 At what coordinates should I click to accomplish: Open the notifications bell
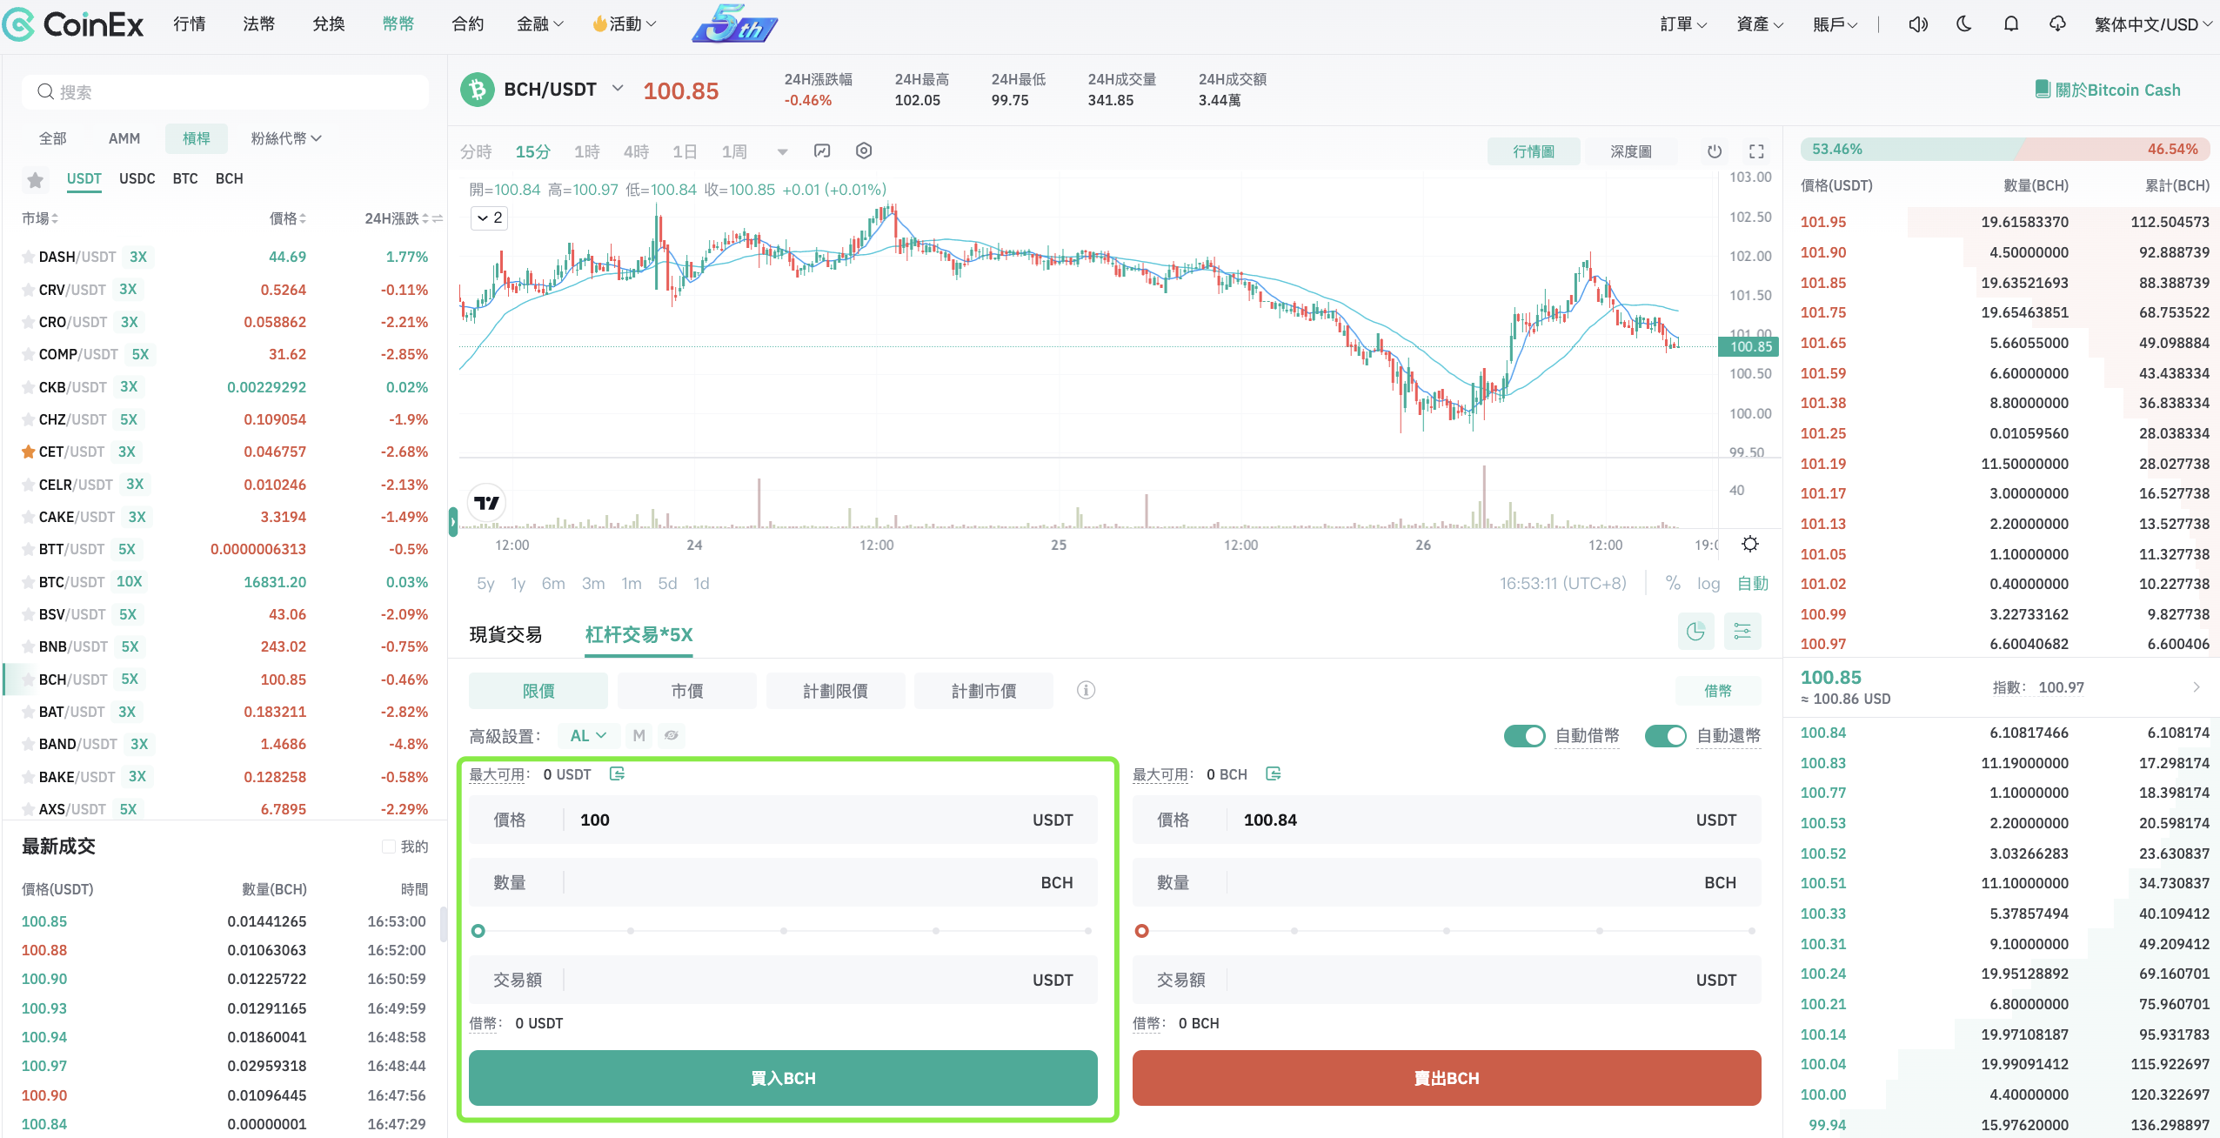(2011, 23)
